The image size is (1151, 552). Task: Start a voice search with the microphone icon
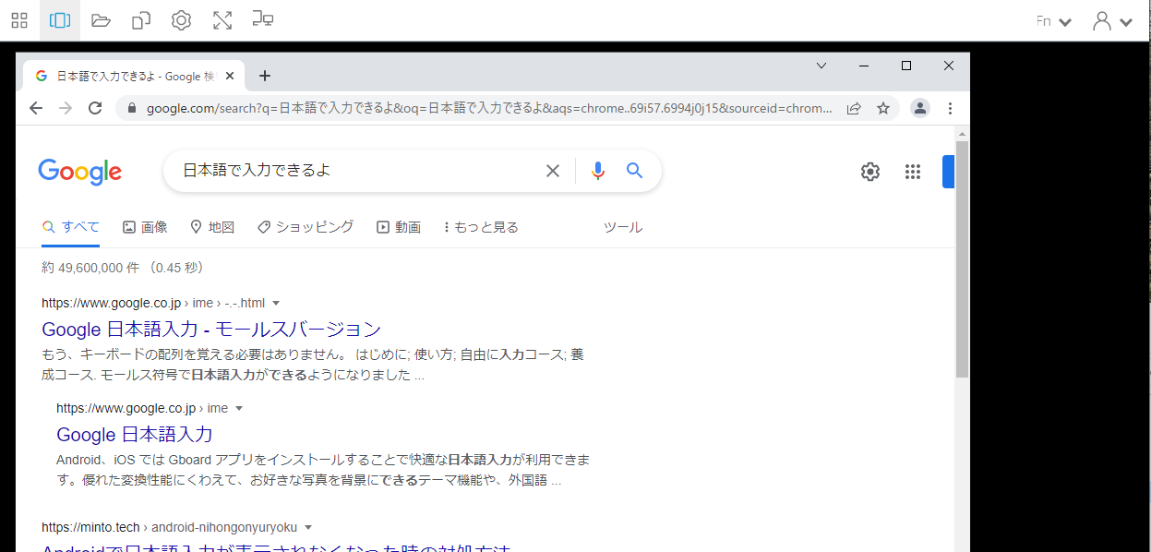596,170
